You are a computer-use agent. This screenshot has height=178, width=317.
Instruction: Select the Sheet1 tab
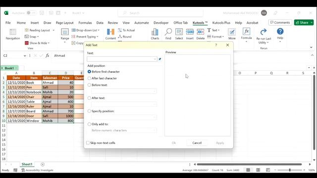[27, 164]
